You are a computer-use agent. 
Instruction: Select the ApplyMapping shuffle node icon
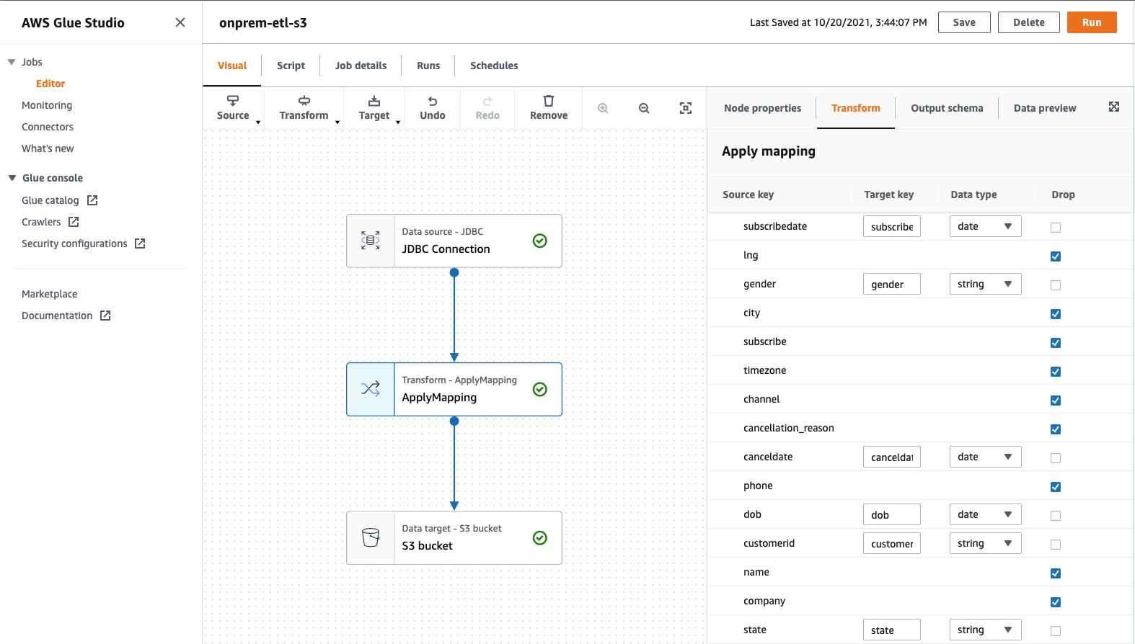pyautogui.click(x=371, y=389)
